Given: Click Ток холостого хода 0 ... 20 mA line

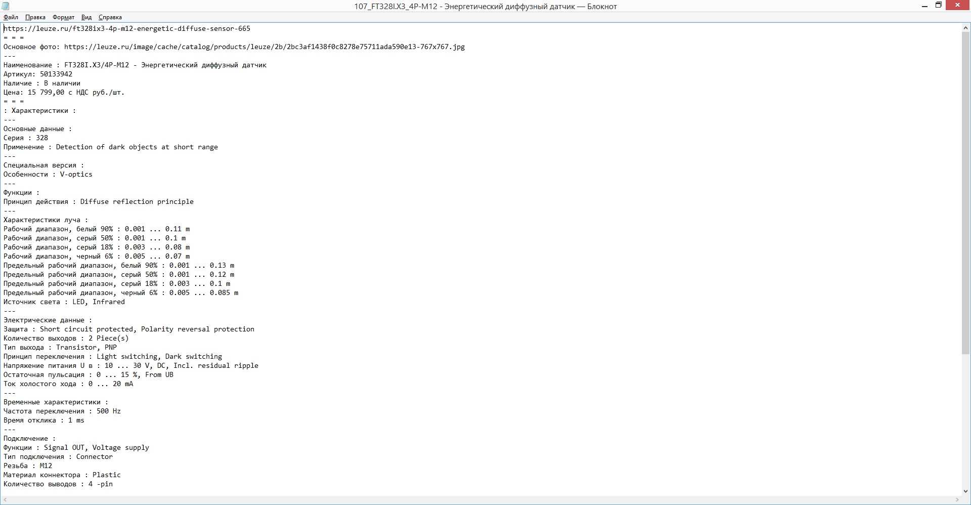Looking at the screenshot, I should pyautogui.click(x=68, y=384).
